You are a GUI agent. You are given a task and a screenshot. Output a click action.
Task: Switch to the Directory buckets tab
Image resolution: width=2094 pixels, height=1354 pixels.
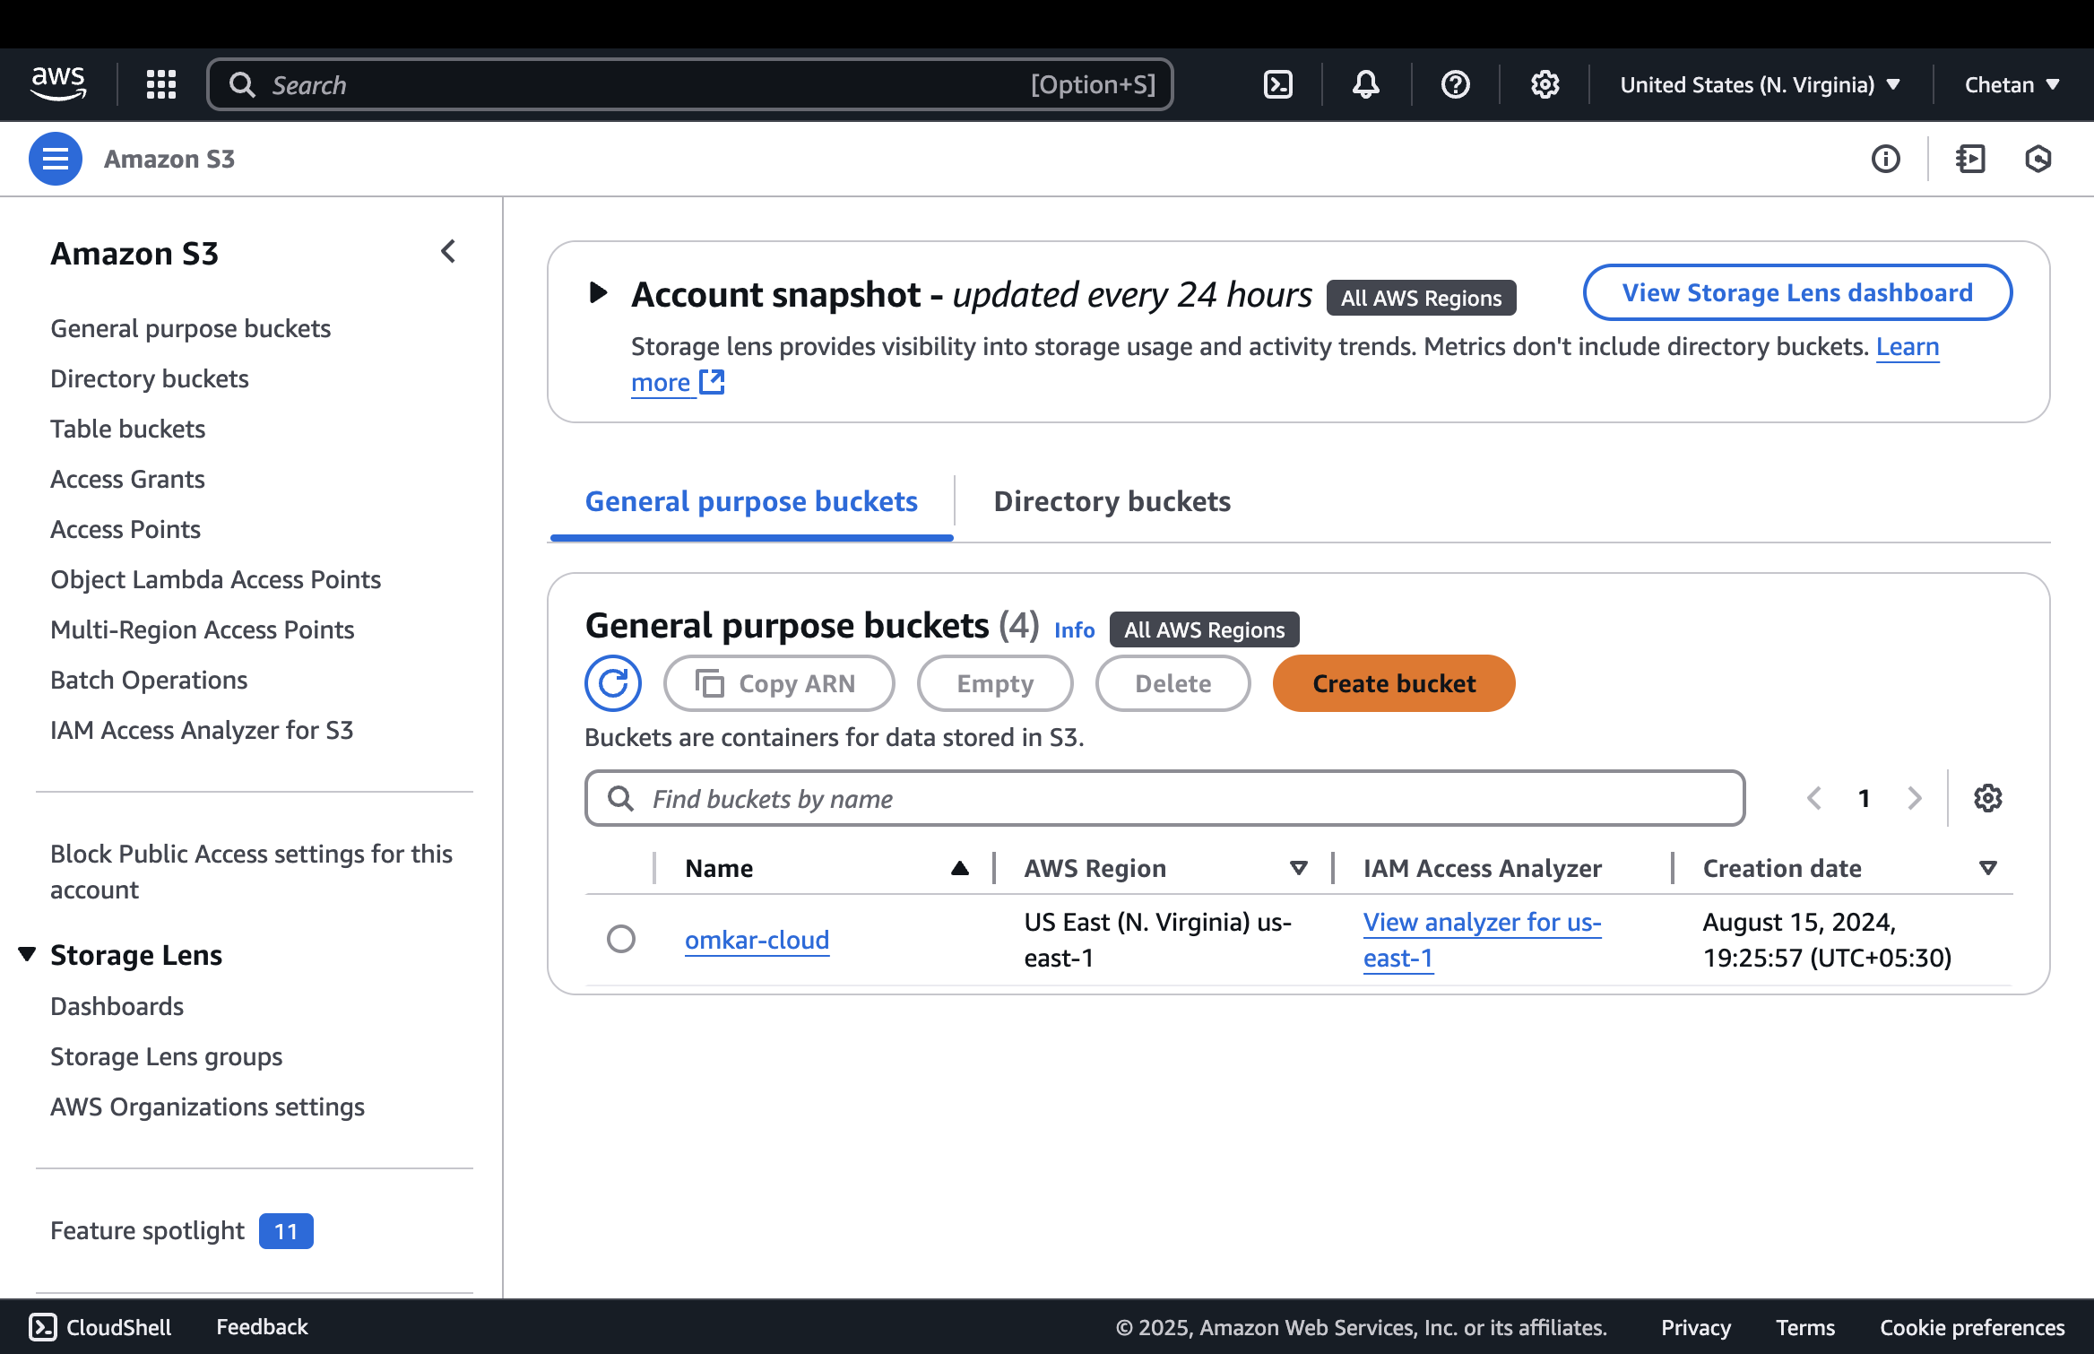[1112, 501]
